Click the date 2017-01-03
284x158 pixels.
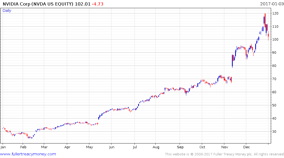coord(272,4)
